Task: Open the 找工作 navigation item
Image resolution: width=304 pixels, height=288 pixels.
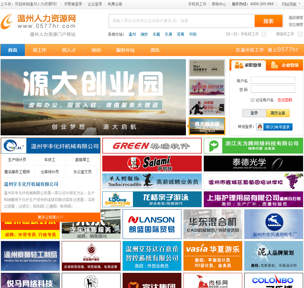Action: coord(40,50)
